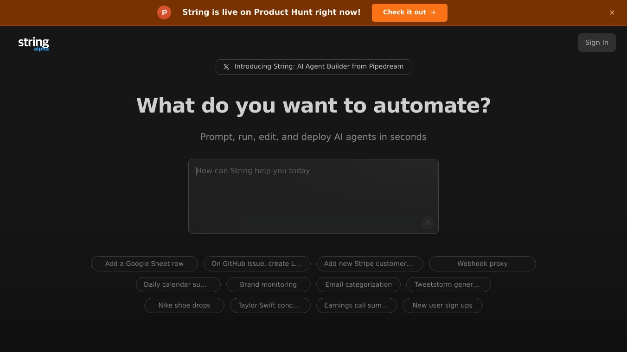Screen dimensions: 627x352
Task: Select the 'Add a Google Sheet row' suggestion
Action: 144,264
